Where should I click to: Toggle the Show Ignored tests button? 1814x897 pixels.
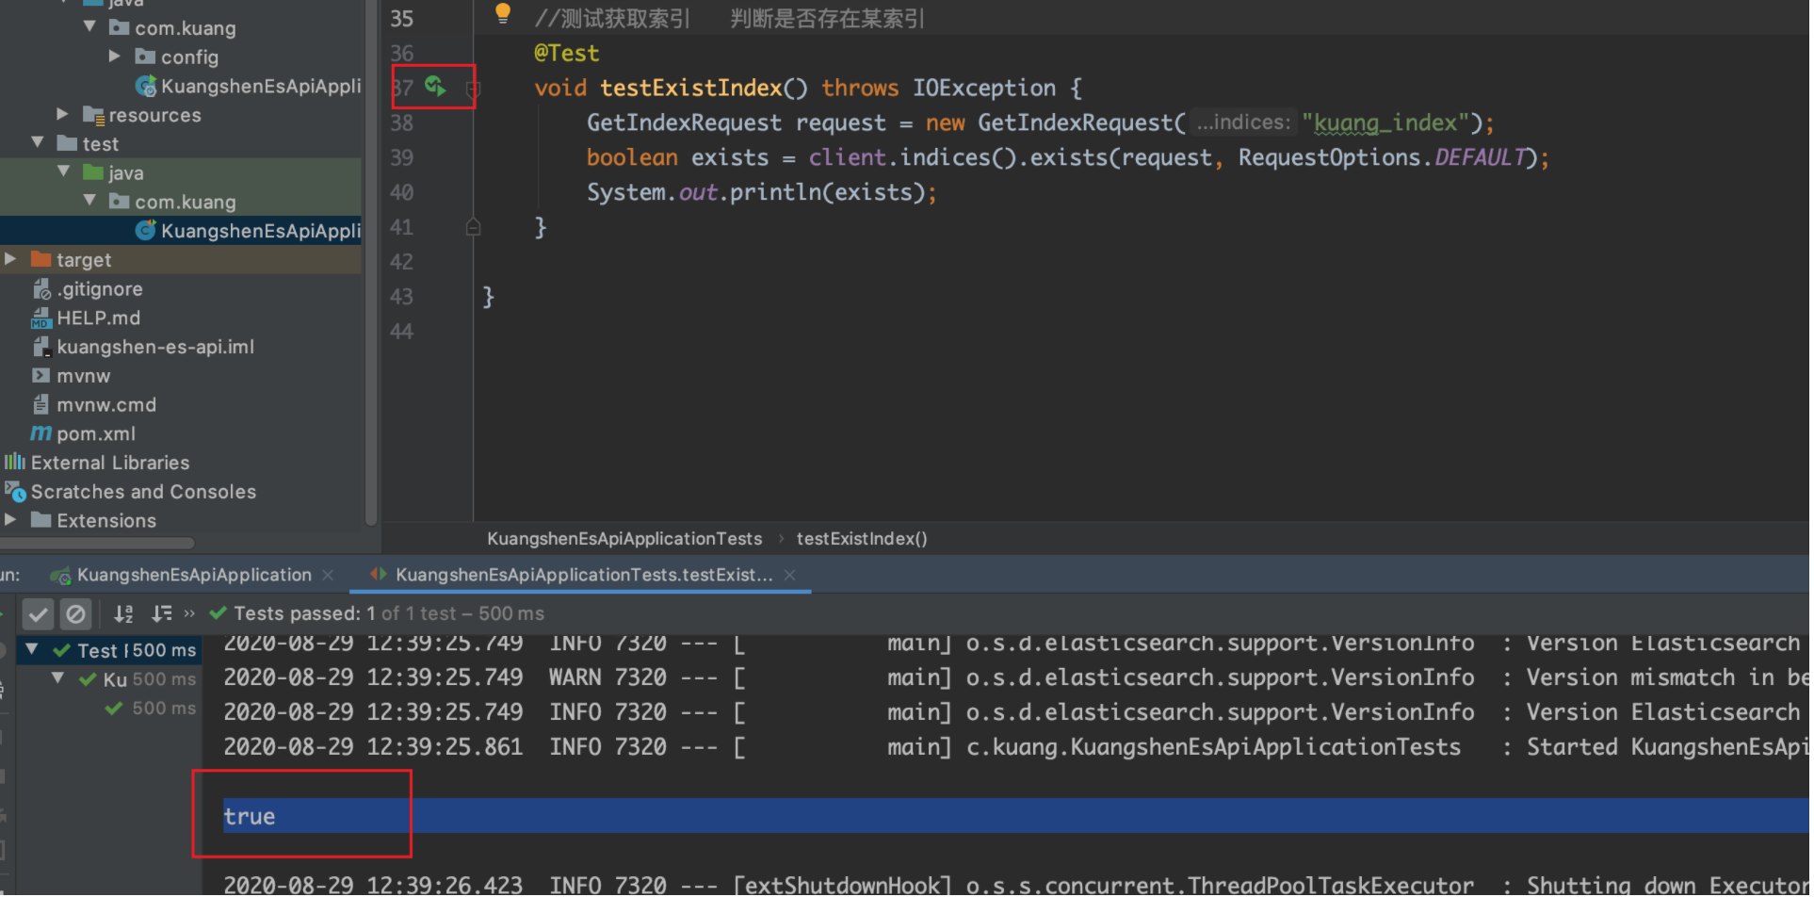coord(75,614)
